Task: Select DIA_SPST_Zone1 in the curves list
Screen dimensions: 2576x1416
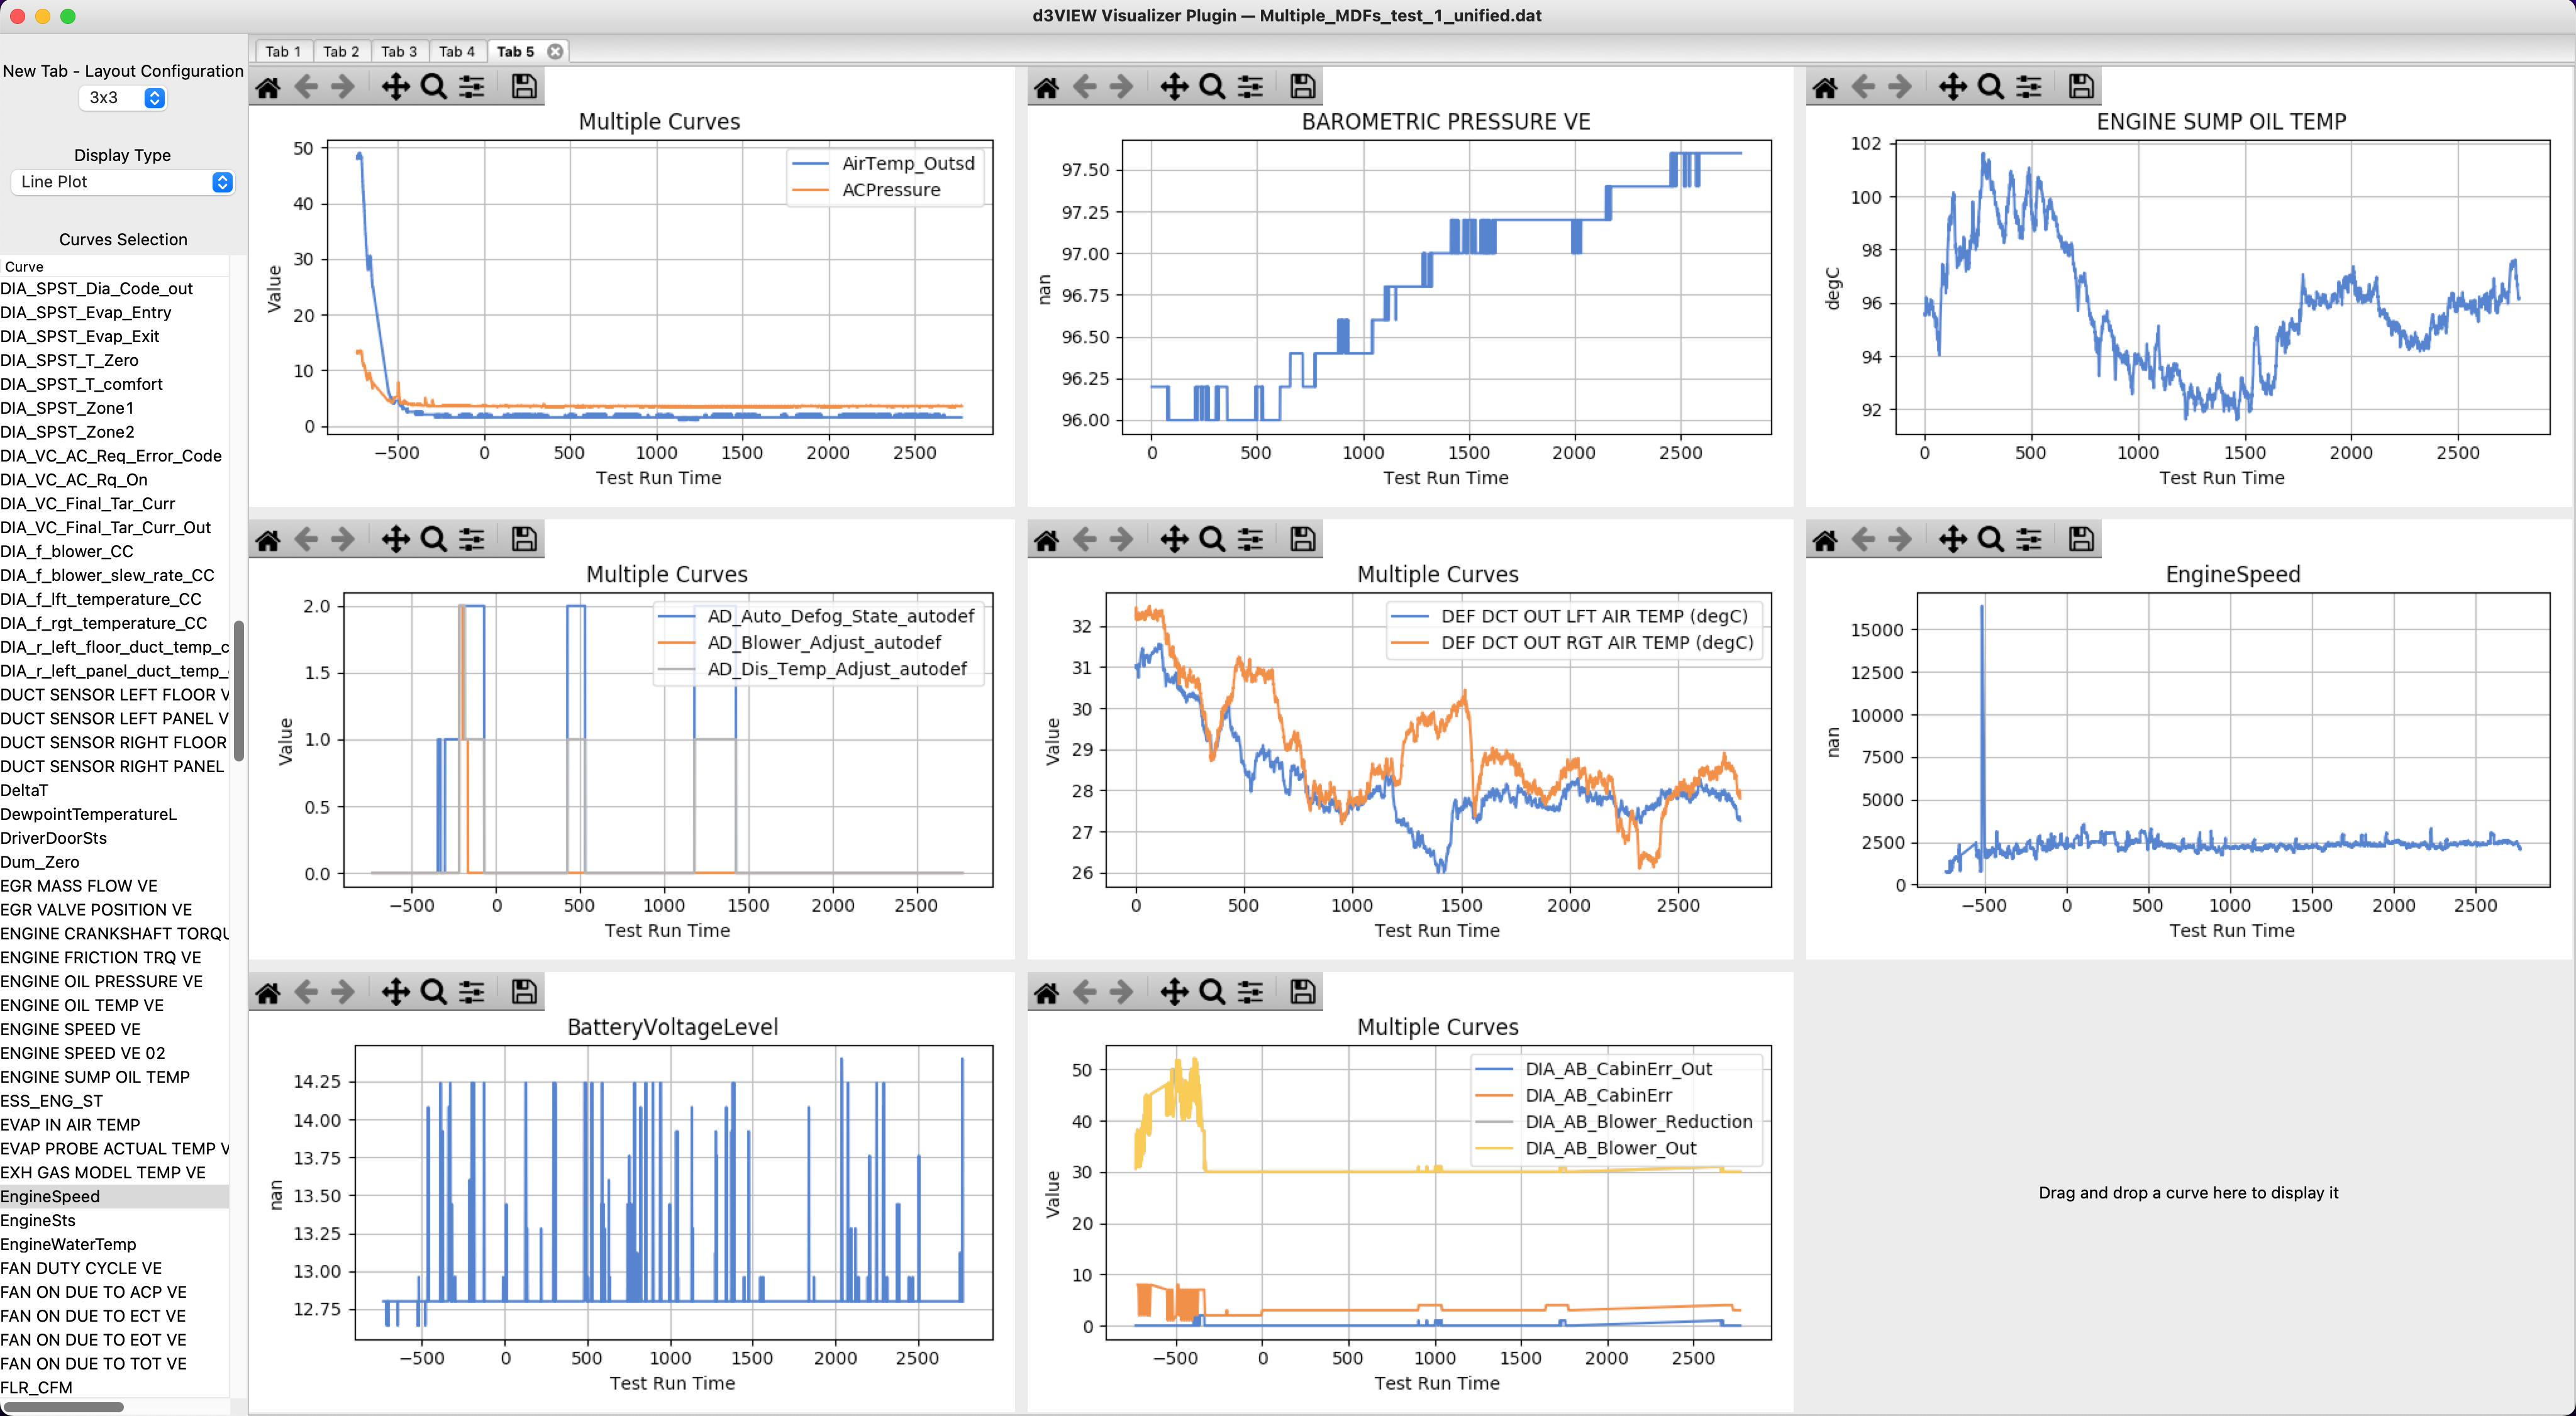Action: pyautogui.click(x=114, y=408)
